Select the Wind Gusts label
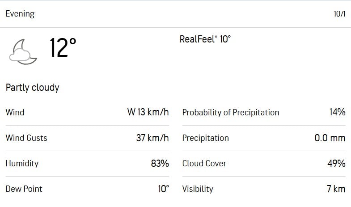Screen dimensions: 351x207 (26, 138)
